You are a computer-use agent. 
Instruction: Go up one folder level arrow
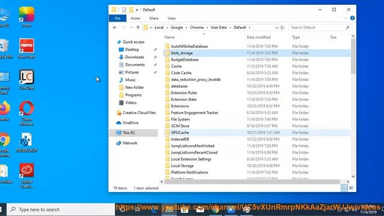point(138,28)
